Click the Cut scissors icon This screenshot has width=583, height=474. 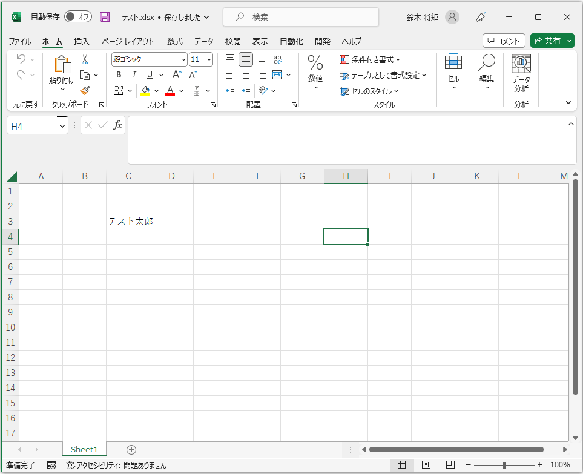point(85,59)
